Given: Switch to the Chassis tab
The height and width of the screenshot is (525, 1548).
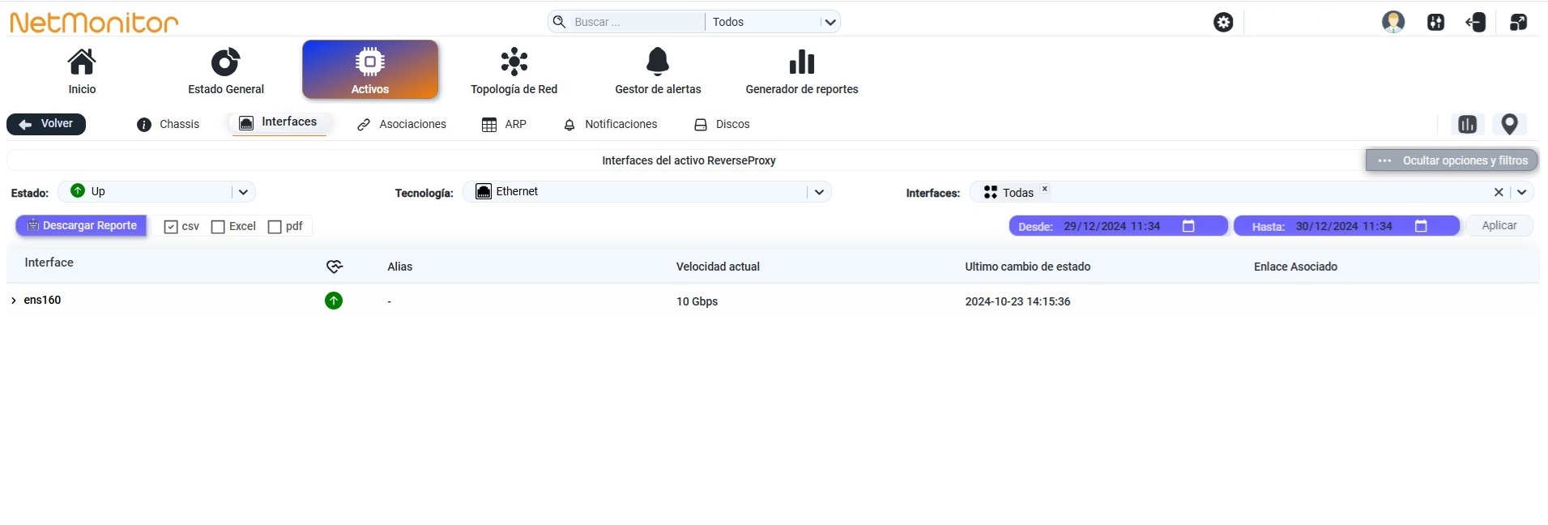Looking at the screenshot, I should click(168, 124).
